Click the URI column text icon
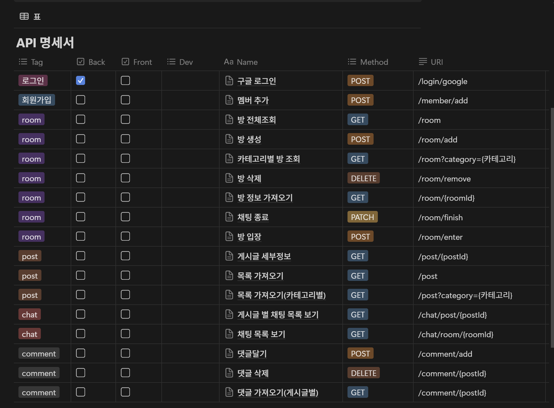Screen dimensions: 554x408 click(423, 62)
